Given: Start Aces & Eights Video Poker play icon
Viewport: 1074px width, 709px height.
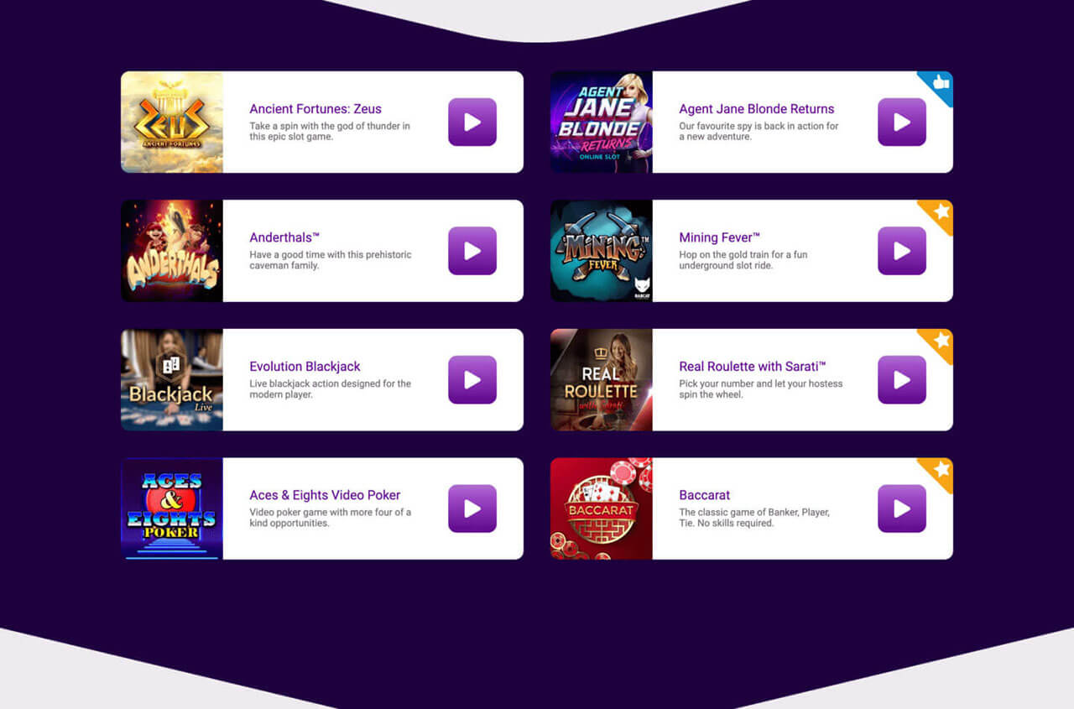Looking at the screenshot, I should tap(472, 508).
